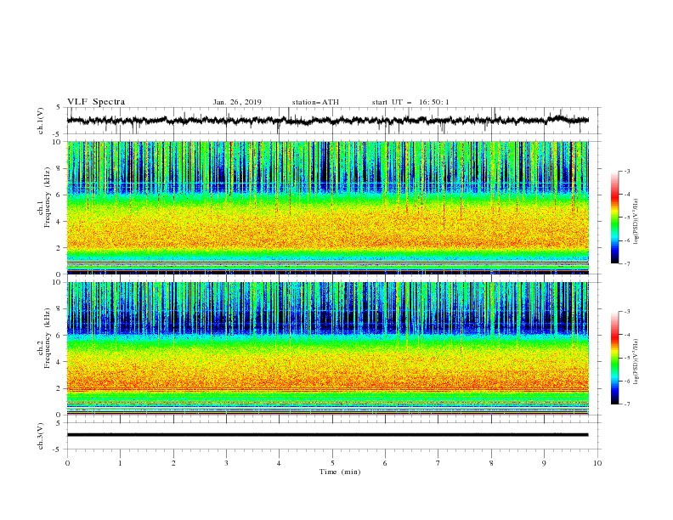Image resolution: width=673 pixels, height=520 pixels.
Task: Click the ch.2 spectrogram plot
Action: (x=327, y=348)
